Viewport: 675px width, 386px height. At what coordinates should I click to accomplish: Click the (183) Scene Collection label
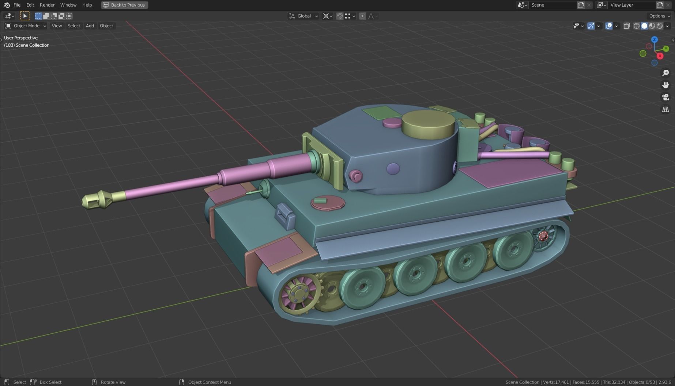[27, 45]
